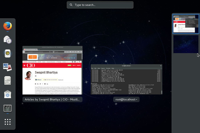Click the magnifier icon in search bar

tap(71, 5)
